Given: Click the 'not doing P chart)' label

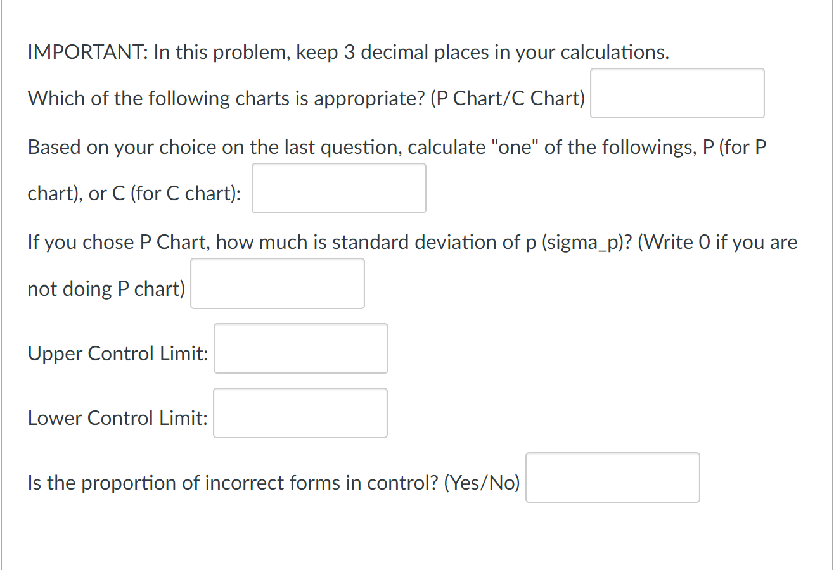Looking at the screenshot, I should (106, 289).
